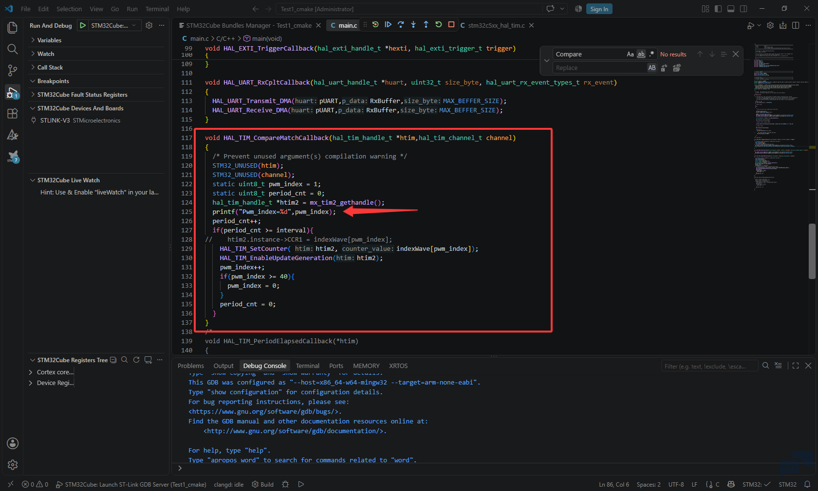Open the Explorer view in activity bar
This screenshot has width=818, height=491.
point(13,28)
